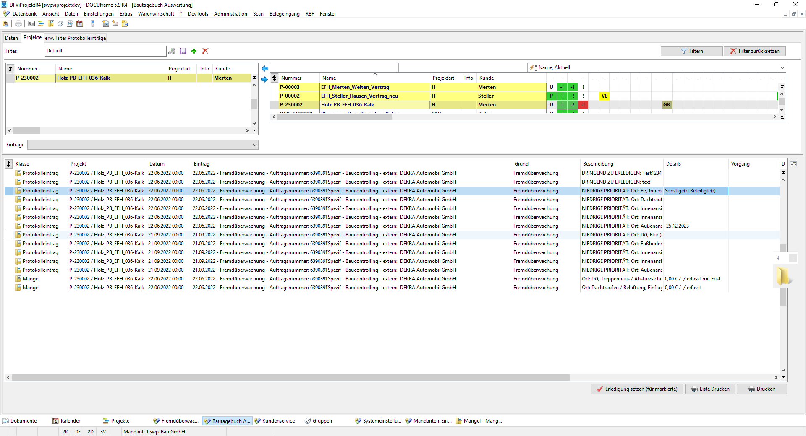Click the Beschreibung column header
Screen dimensions: 806x436
[621, 164]
